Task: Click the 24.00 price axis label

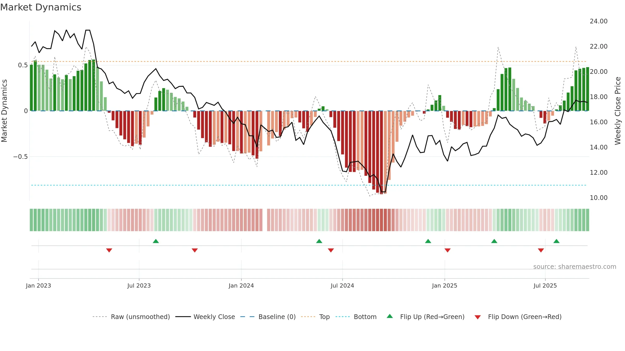Action: pyautogui.click(x=599, y=21)
